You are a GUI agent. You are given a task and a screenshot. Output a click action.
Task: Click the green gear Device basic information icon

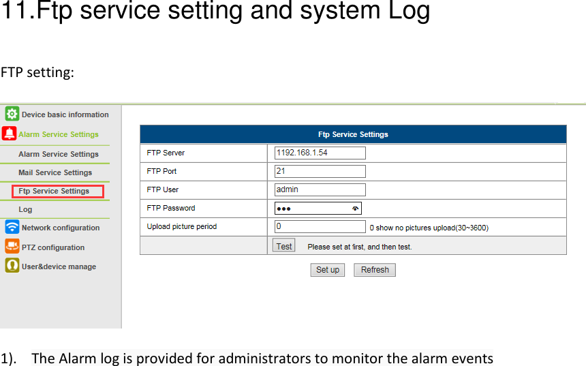point(12,114)
